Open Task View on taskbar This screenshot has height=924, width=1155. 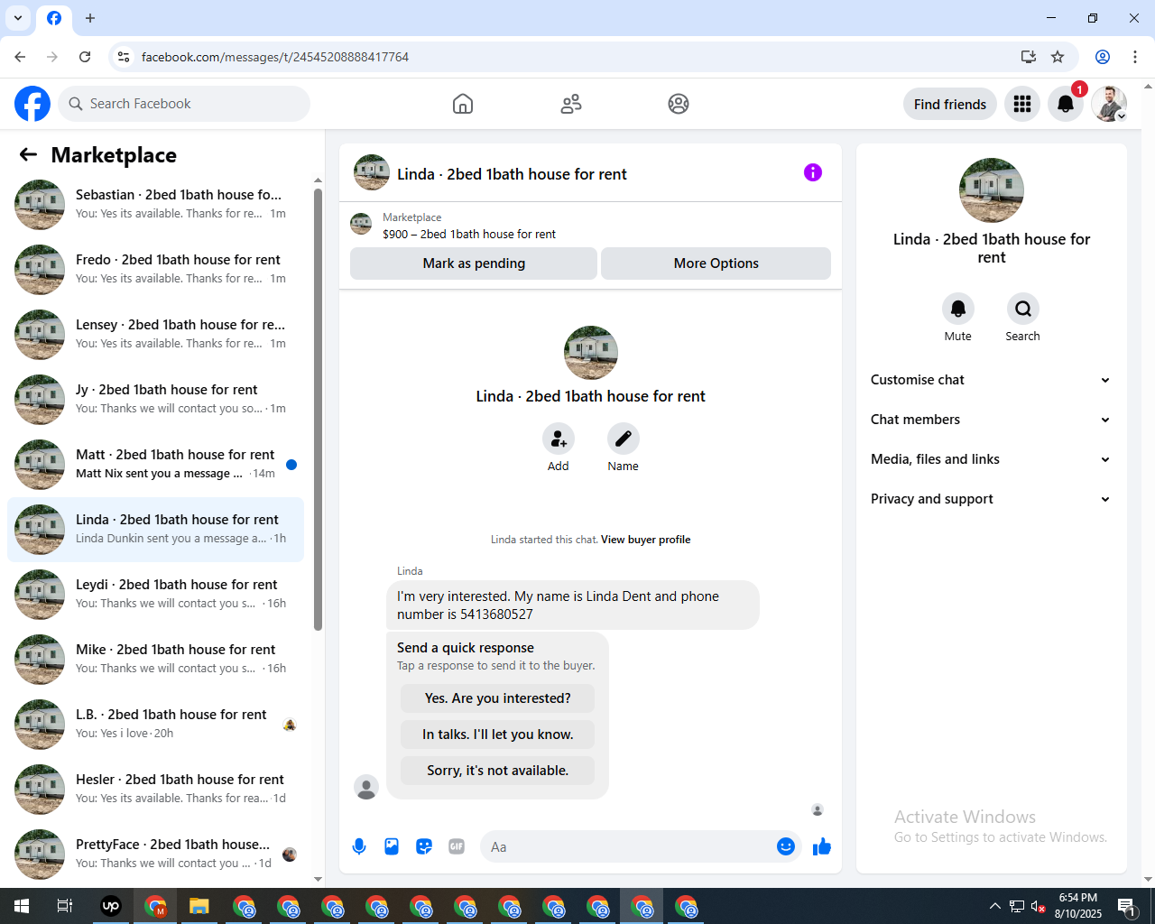point(65,906)
